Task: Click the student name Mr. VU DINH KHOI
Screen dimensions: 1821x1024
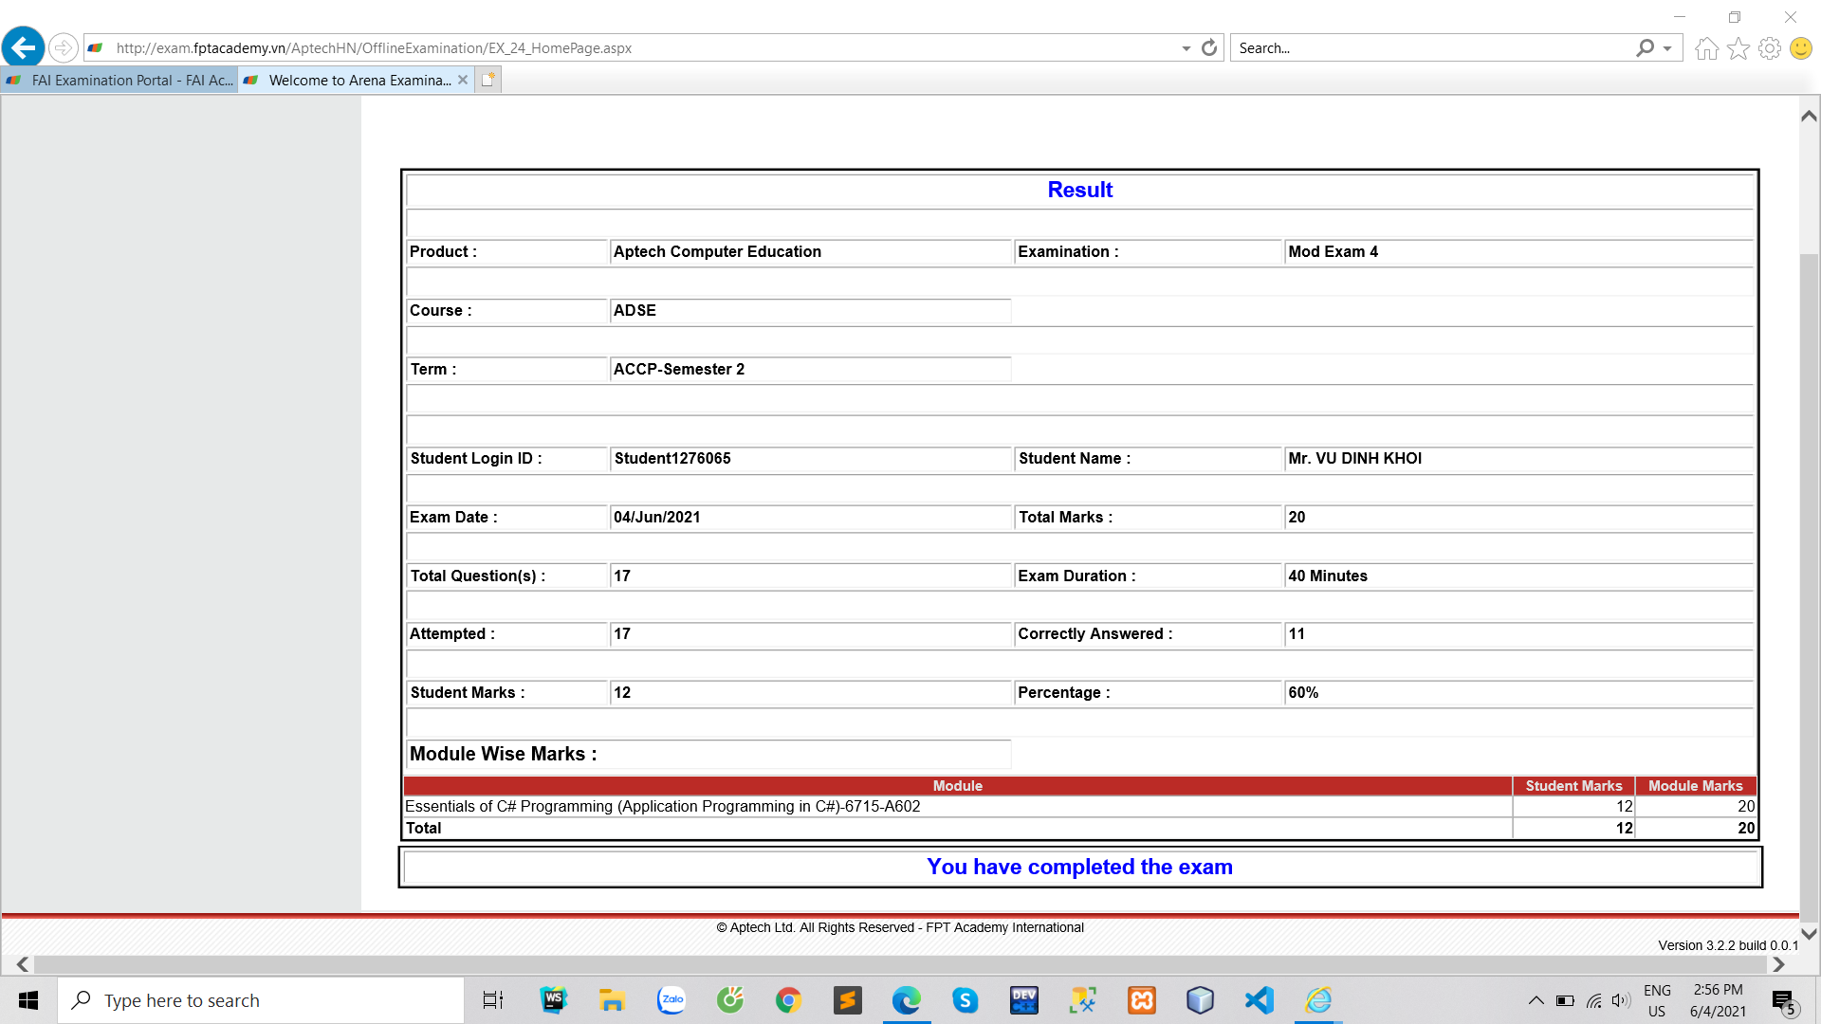Action: tap(1354, 459)
